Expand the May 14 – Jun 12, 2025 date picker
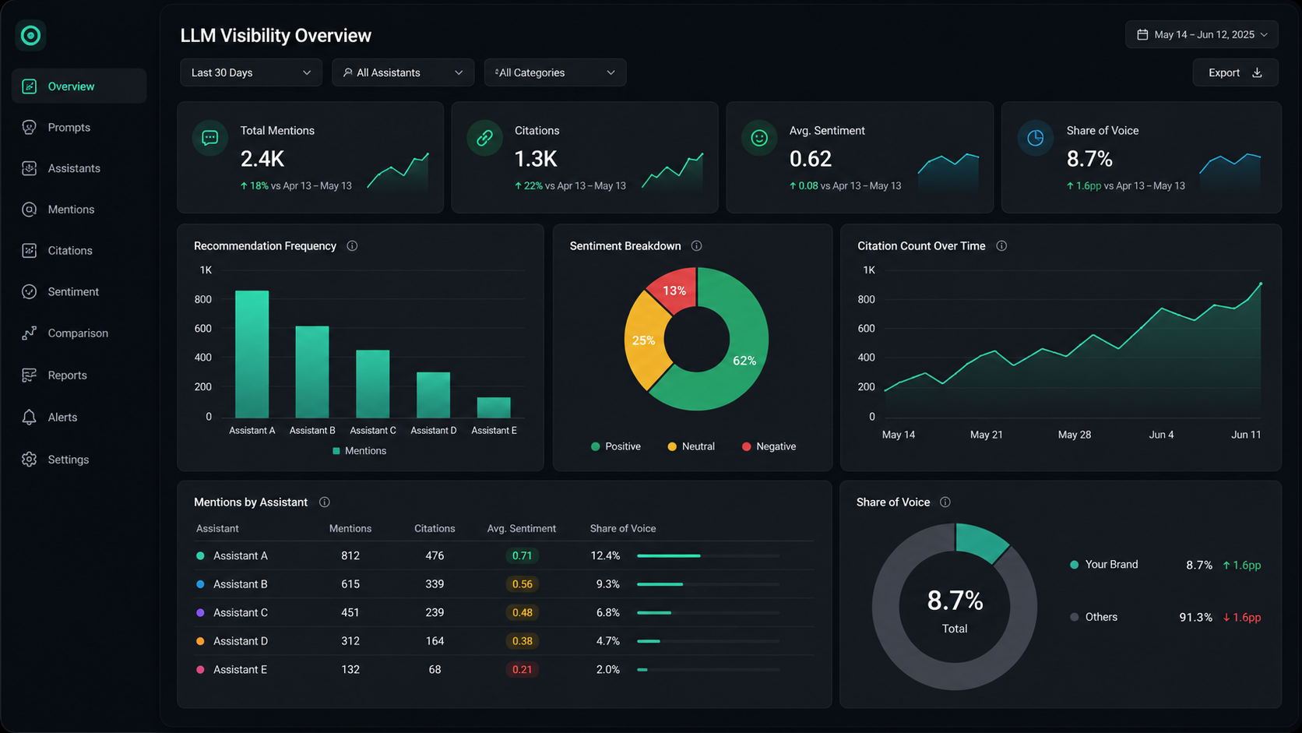This screenshot has height=733, width=1302. pyautogui.click(x=1202, y=34)
